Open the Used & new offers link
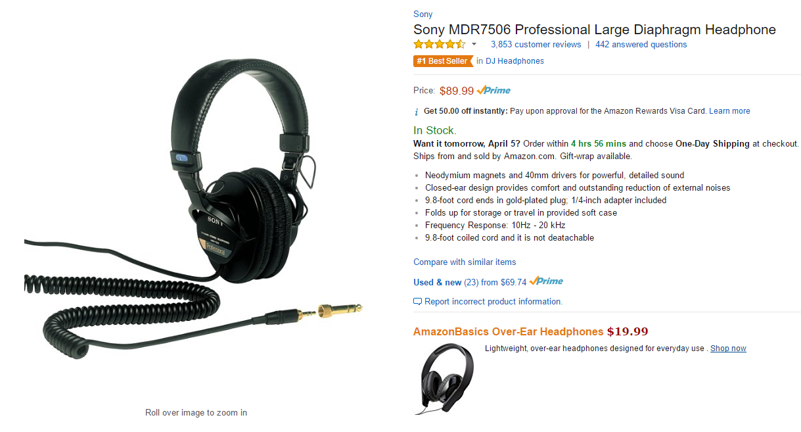Viewport: 801px width, 432px height. tap(438, 282)
